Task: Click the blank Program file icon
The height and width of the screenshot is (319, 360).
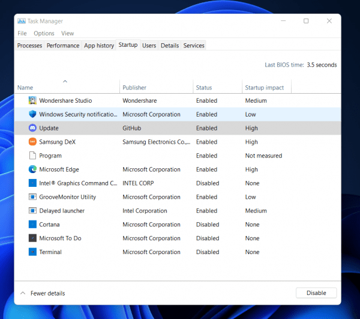Action: click(x=32, y=156)
